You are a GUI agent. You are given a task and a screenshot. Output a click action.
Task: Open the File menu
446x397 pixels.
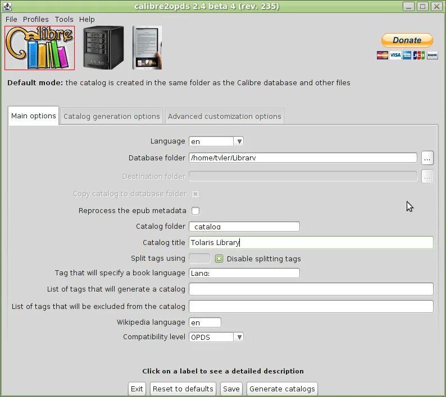point(11,19)
